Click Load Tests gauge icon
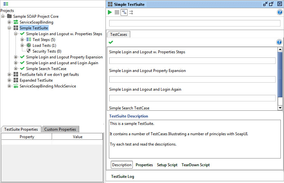This screenshot has width=284, height=183. [29, 45]
